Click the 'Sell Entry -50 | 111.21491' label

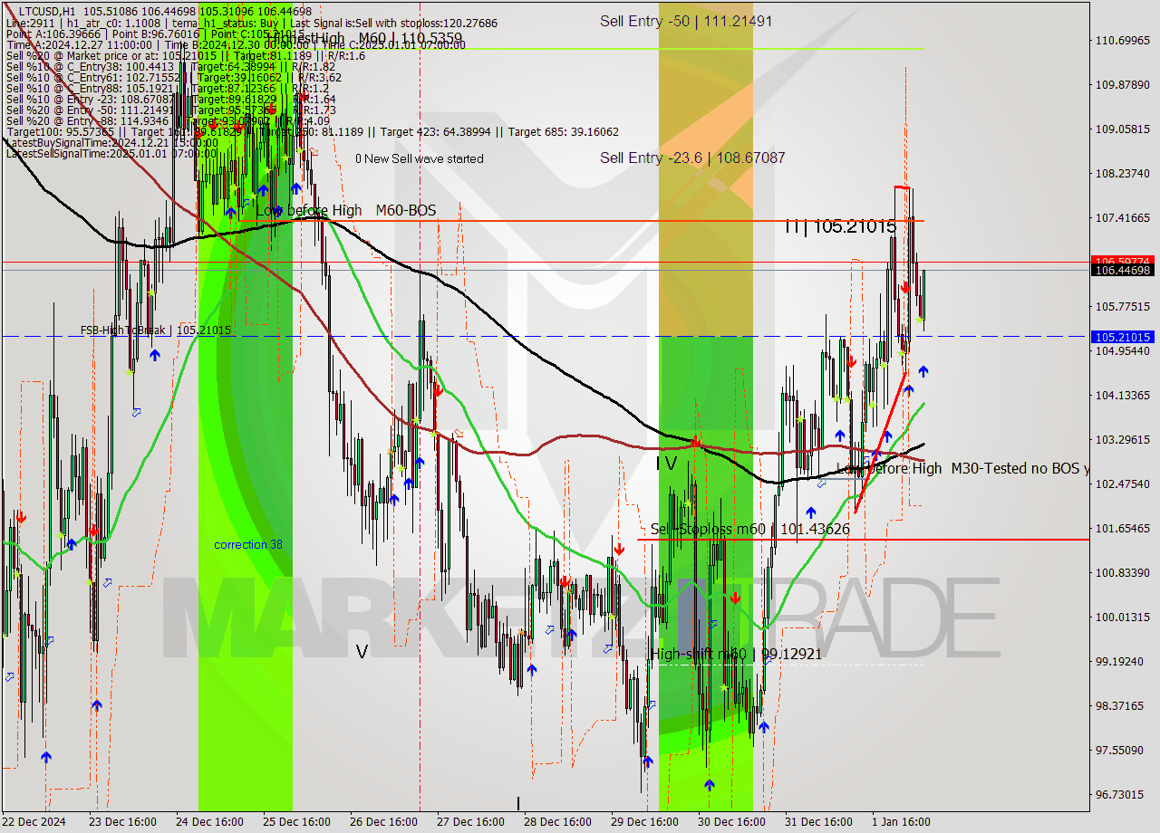686,21
